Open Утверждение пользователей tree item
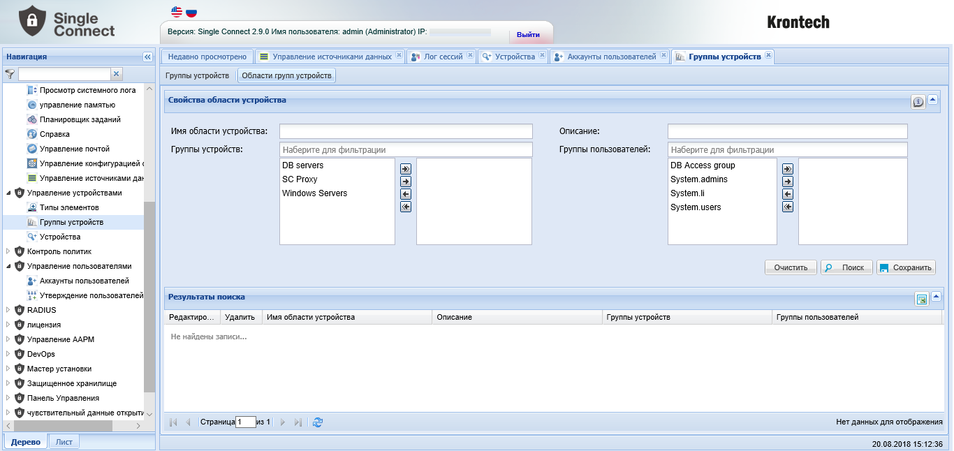 (91, 295)
